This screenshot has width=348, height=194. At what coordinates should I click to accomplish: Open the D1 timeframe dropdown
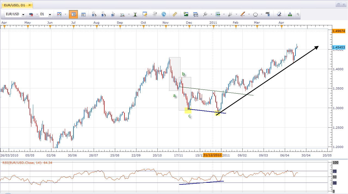tap(50, 15)
